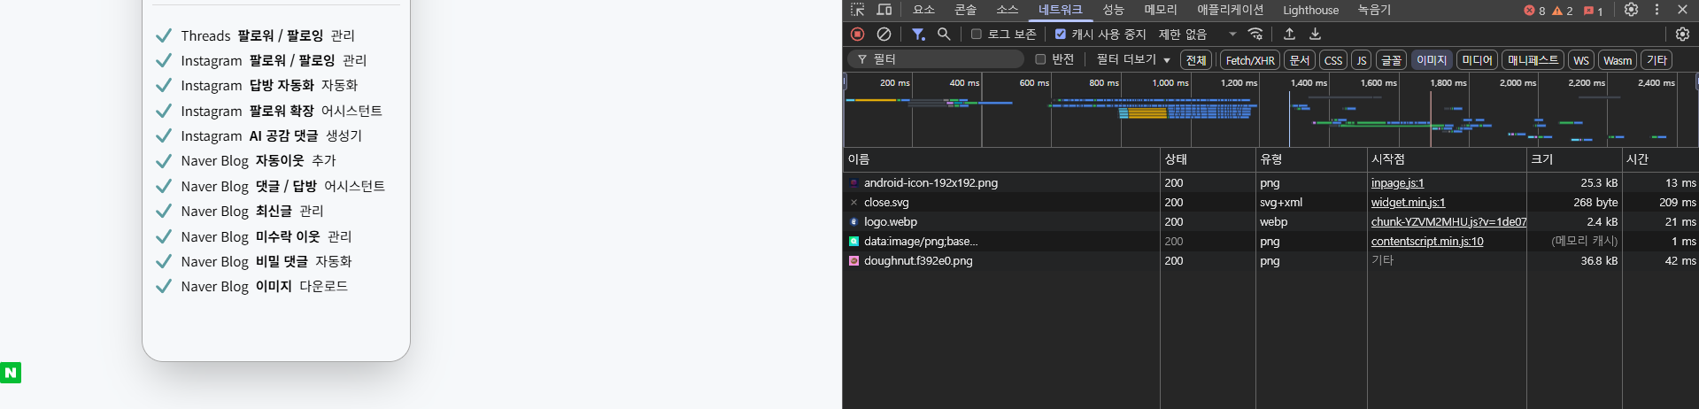
Task: Toggle the 미디어 filter chip
Action: (1477, 60)
